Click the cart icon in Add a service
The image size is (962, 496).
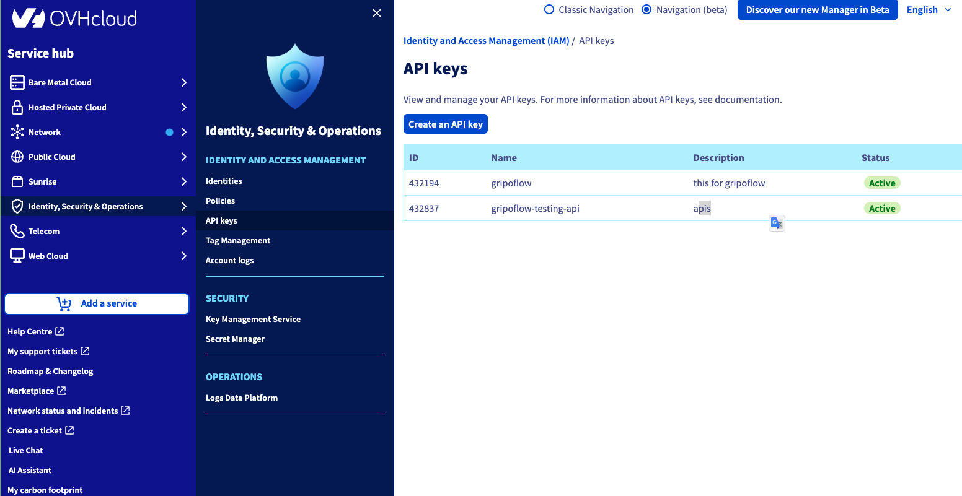tap(64, 303)
